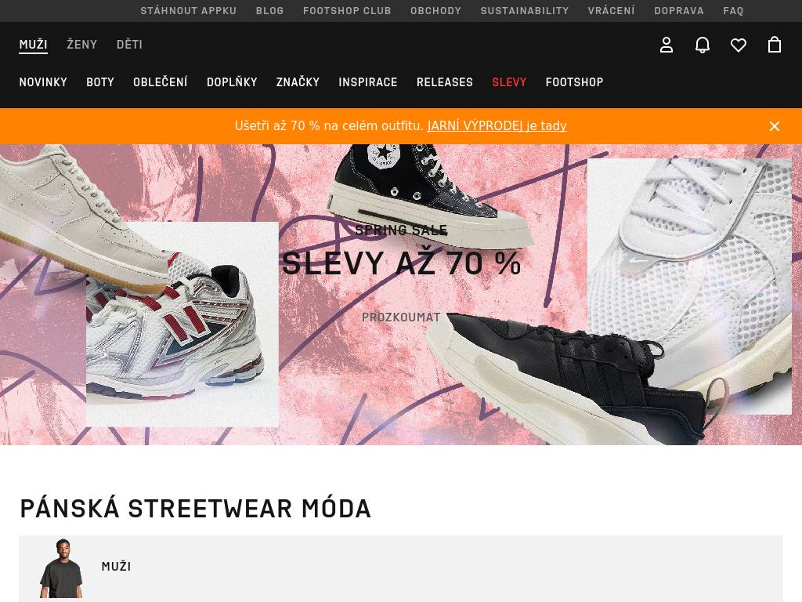Open the BOTY menu
This screenshot has width=802, height=602.
(x=100, y=82)
